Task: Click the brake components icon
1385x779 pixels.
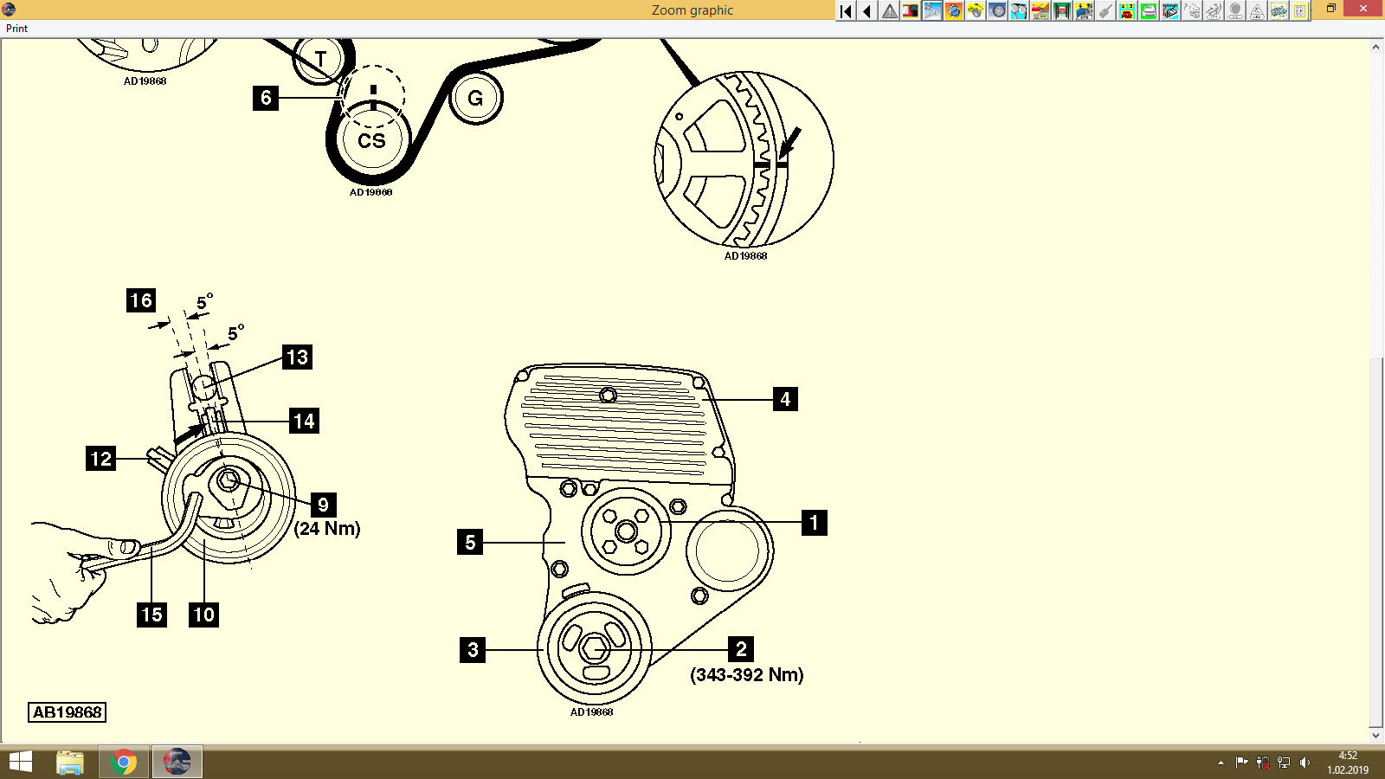Action: [x=1019, y=11]
